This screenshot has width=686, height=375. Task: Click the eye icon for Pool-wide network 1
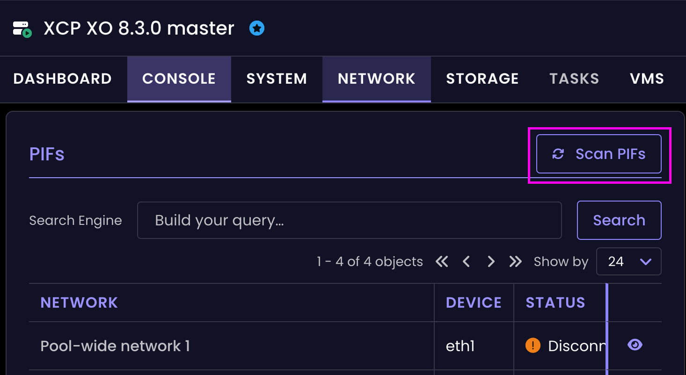coord(635,345)
